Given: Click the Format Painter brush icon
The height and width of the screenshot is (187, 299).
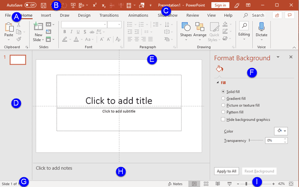Looking at the screenshot, I should [19, 39].
